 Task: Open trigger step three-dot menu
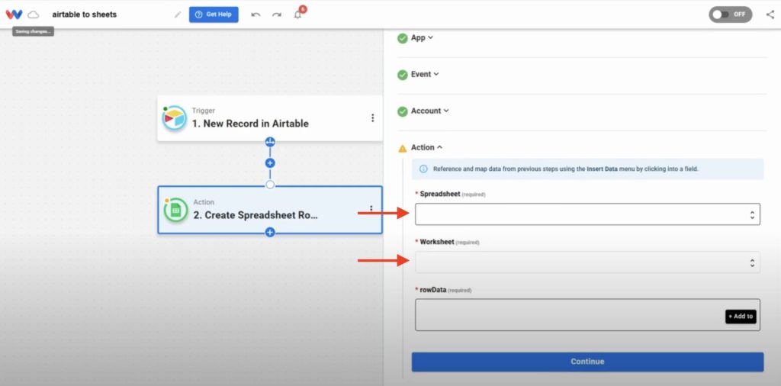tap(372, 118)
